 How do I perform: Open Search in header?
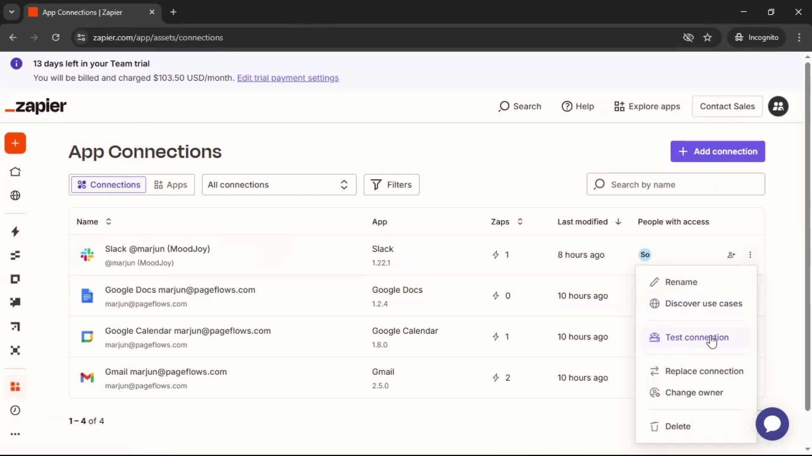tap(520, 106)
